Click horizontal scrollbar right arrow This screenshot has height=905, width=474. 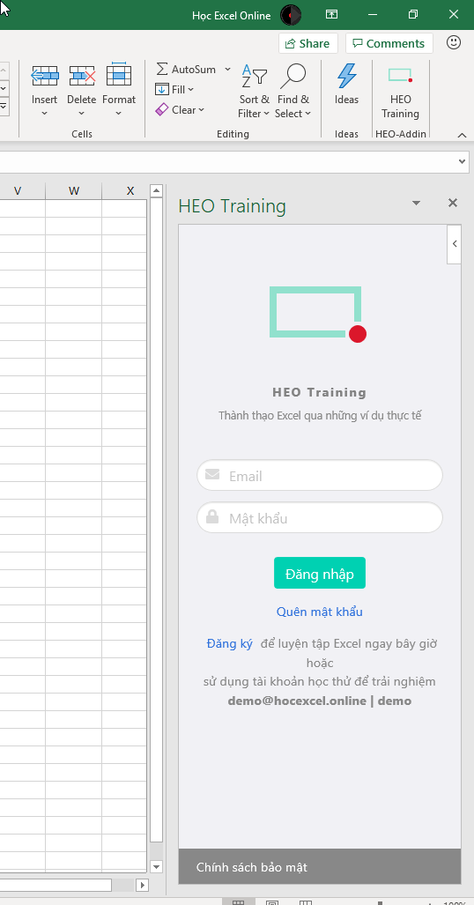click(x=142, y=885)
